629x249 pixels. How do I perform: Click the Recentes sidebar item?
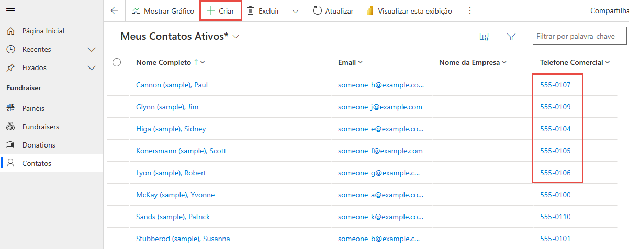click(37, 49)
